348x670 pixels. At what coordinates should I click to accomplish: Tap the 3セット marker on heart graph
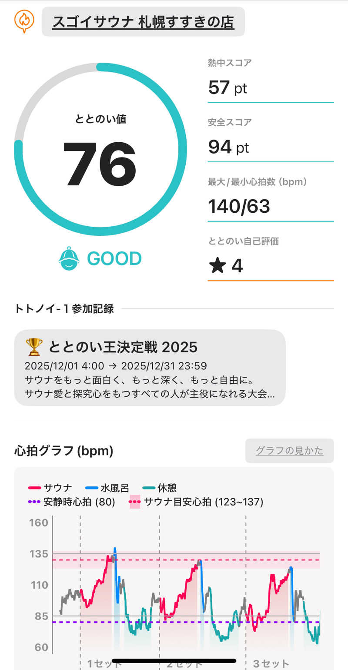[271, 664]
